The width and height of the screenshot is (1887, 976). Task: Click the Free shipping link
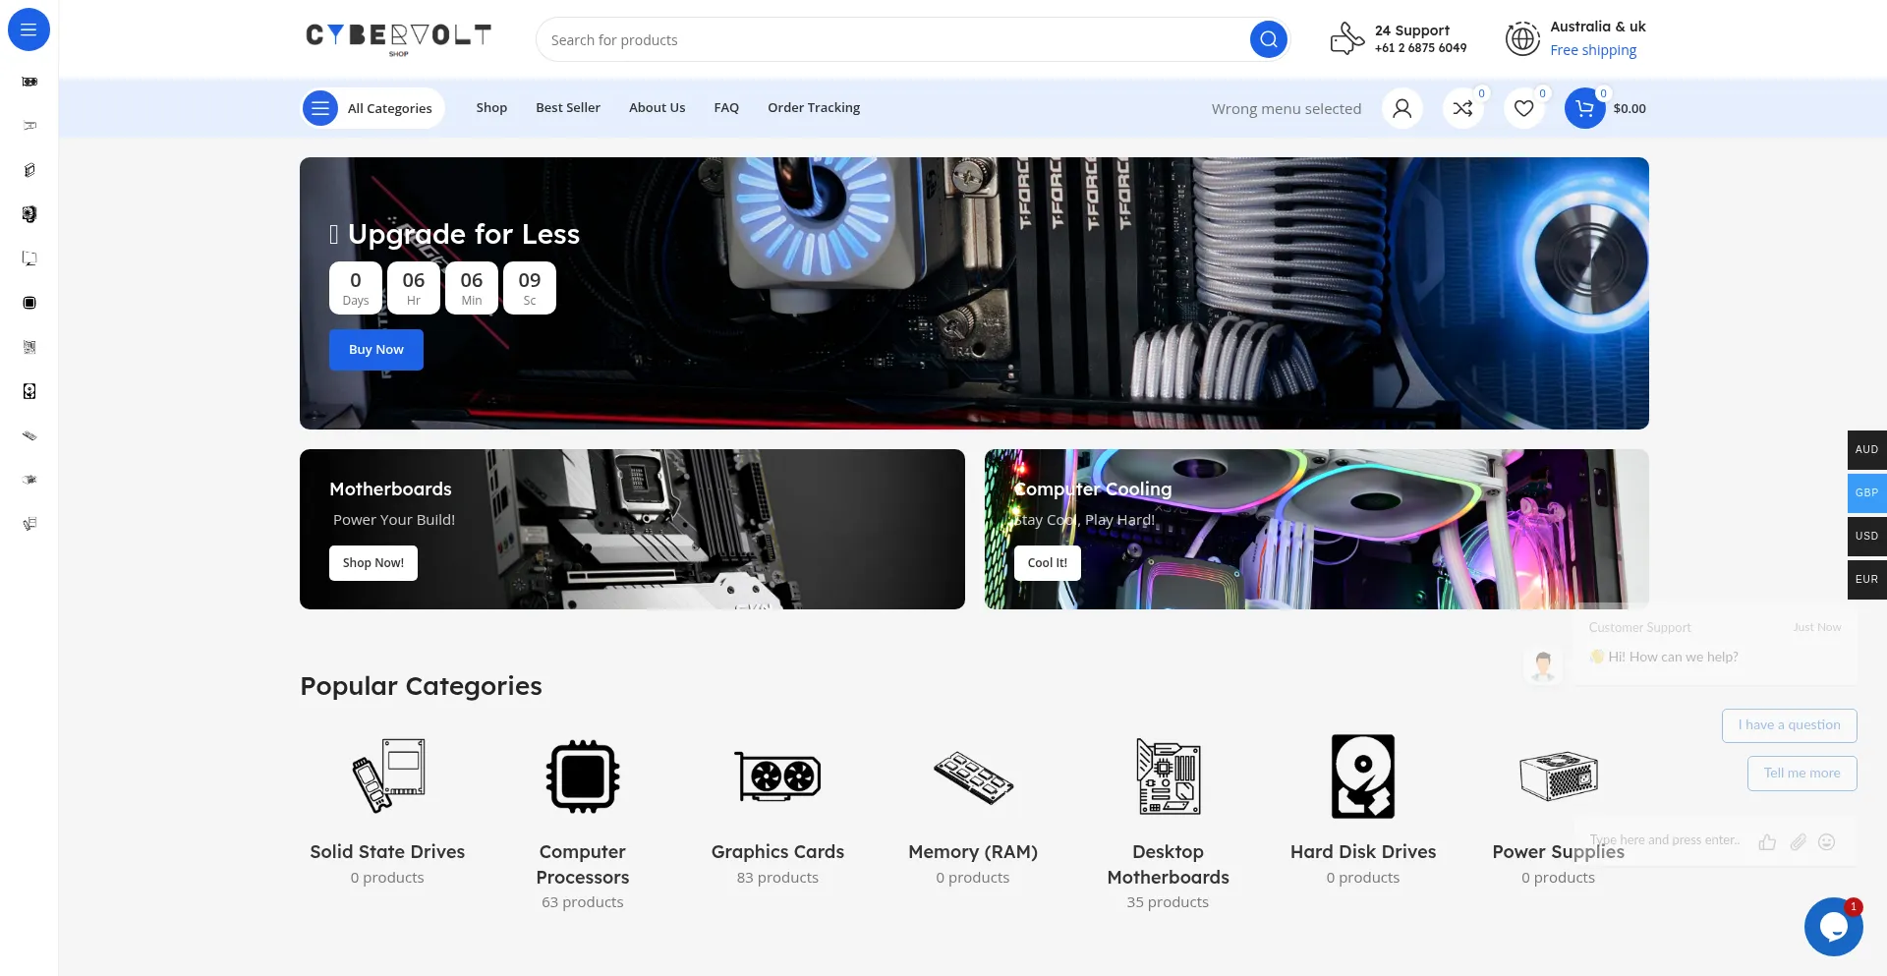(x=1593, y=50)
